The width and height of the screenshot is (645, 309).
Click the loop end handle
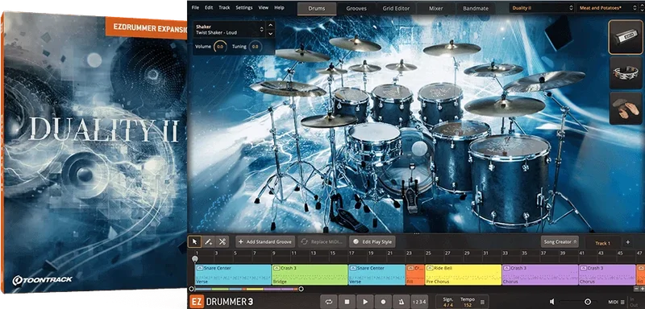click(301, 289)
